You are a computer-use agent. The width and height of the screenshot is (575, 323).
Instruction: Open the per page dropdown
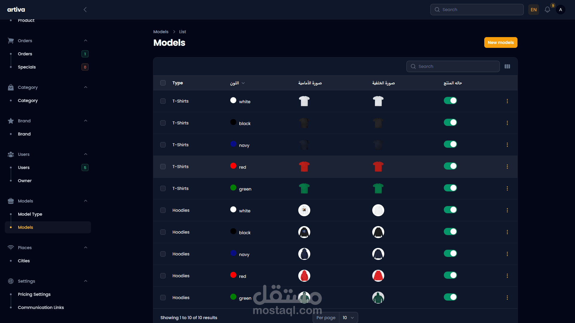(x=348, y=318)
